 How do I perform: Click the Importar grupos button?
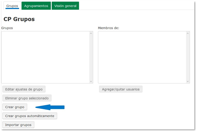[18, 125]
